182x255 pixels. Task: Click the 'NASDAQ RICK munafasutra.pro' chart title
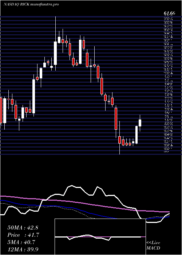[31, 4]
